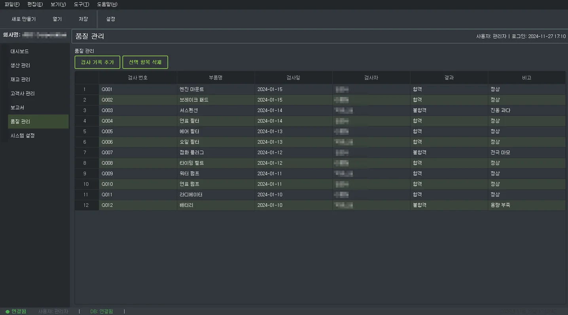Screen dimensions: 568x315
Task: Click 새로 만들기 in the toolbar
Action: [x=24, y=19]
